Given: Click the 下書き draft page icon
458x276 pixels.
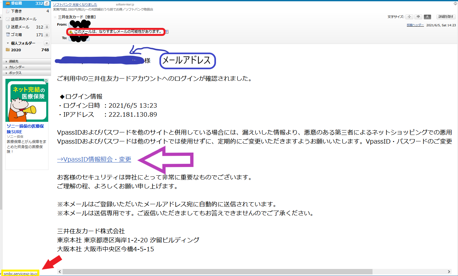Looking at the screenshot, I should [x=8, y=11].
